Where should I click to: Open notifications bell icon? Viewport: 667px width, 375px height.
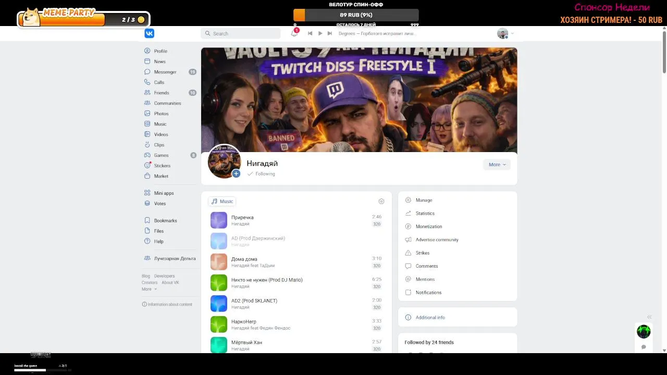(x=294, y=33)
